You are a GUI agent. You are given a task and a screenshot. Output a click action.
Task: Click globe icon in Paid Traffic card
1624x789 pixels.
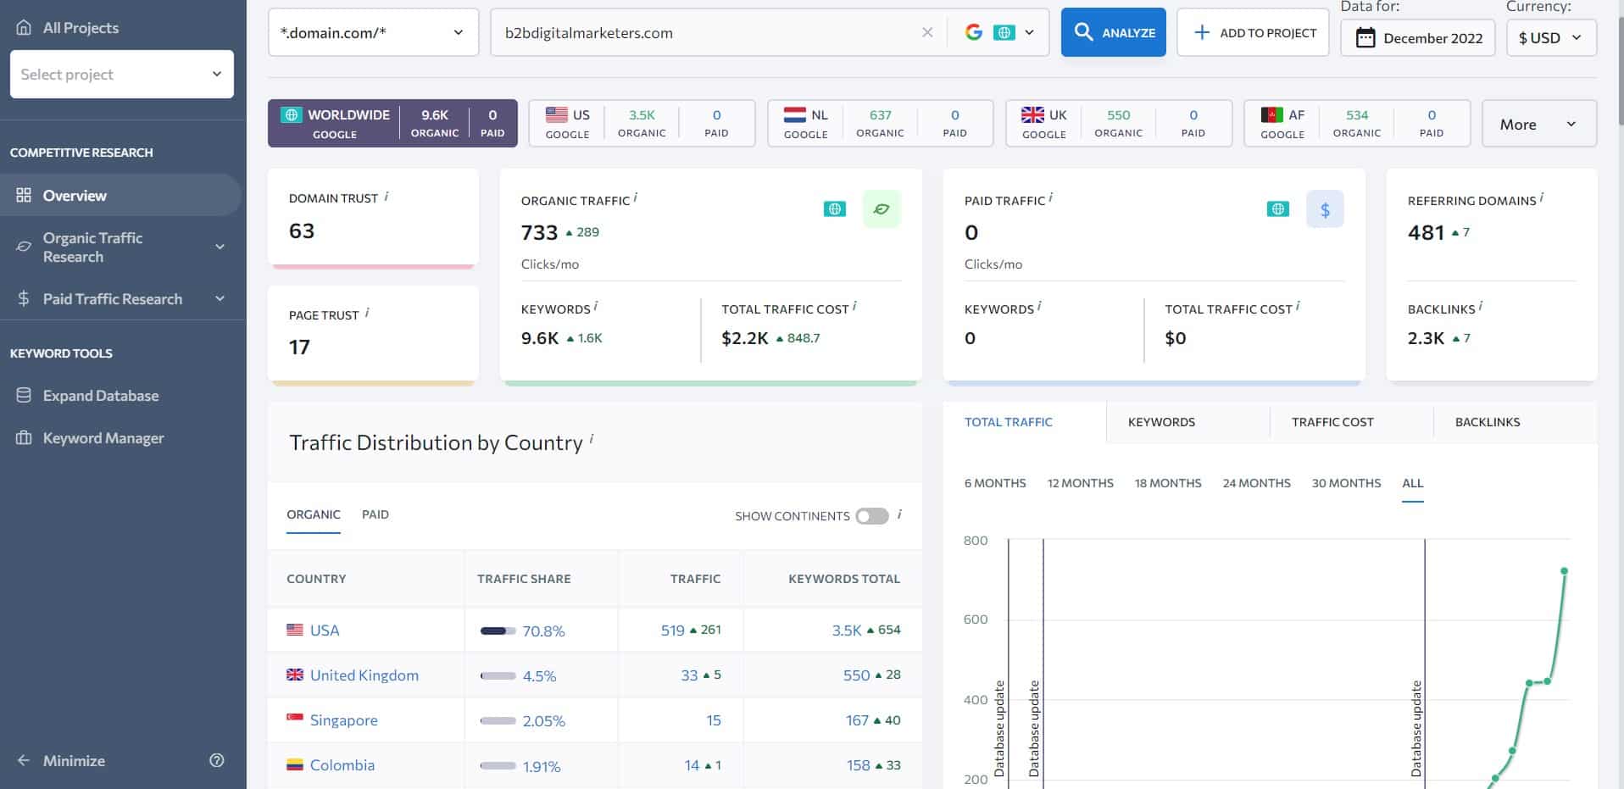(1278, 208)
